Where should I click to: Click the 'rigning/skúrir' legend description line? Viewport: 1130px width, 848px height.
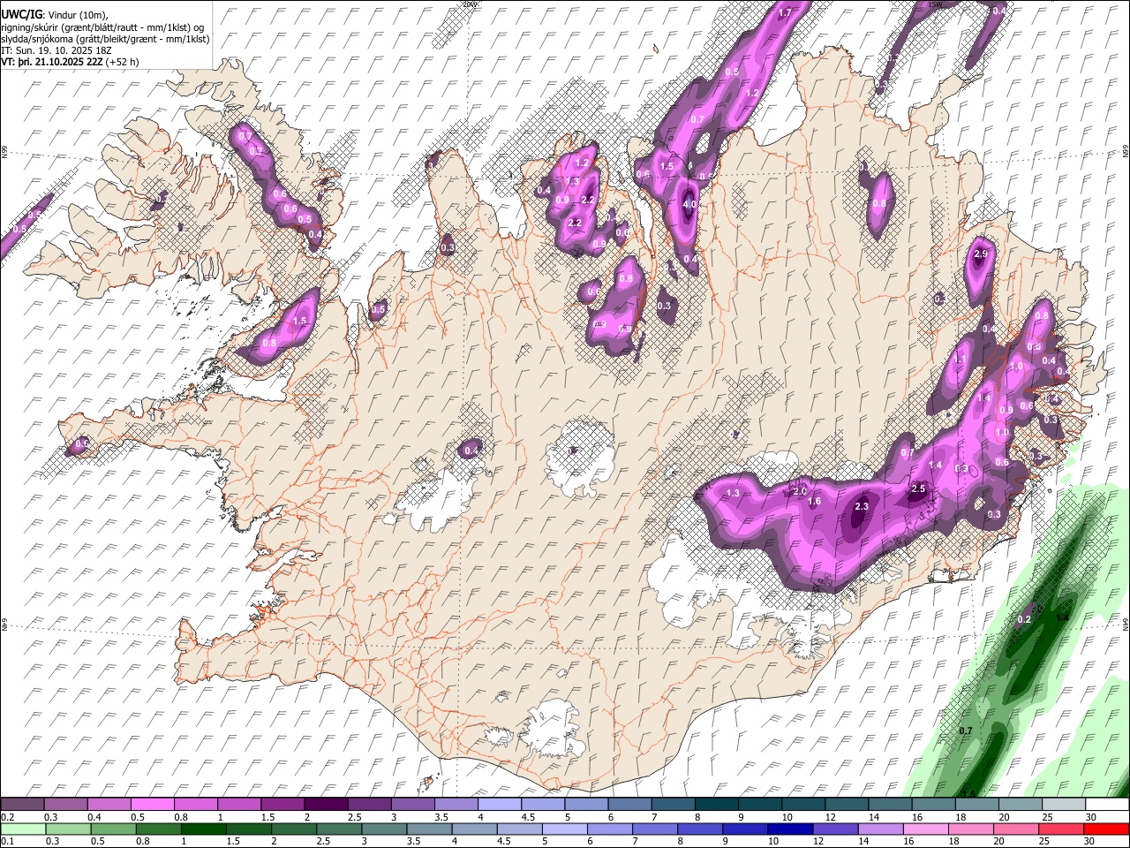click(102, 26)
